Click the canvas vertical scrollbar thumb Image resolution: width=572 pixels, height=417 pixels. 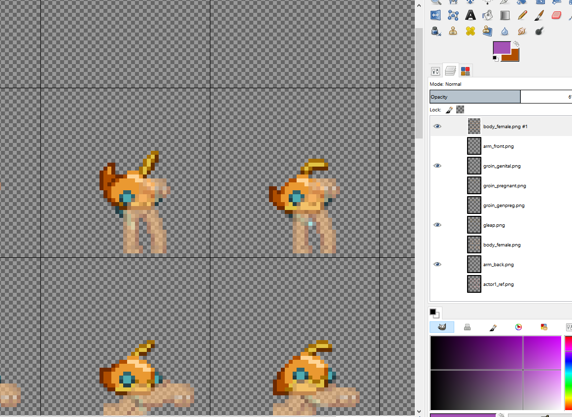coord(419,83)
